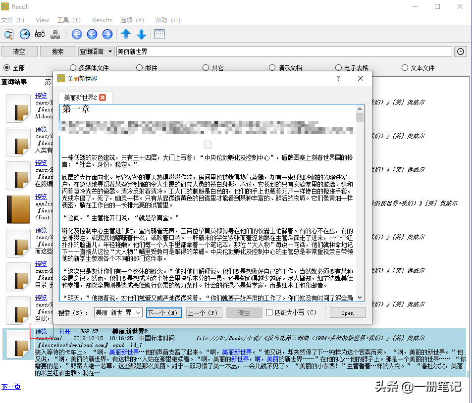Click the 第一章 heading in preview

click(x=76, y=108)
